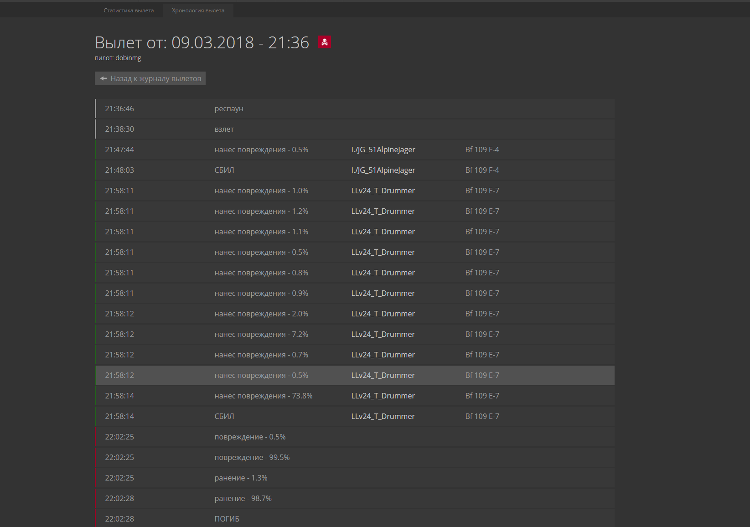The width and height of the screenshot is (750, 527).
Task: Select the 21:36:46 респаун row
Action: 355,108
